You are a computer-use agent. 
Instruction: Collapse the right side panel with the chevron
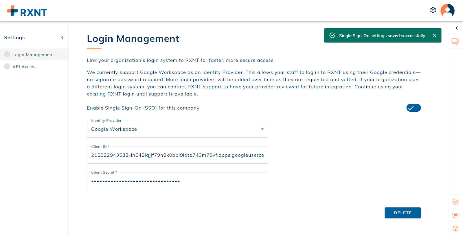pyautogui.click(x=457, y=28)
